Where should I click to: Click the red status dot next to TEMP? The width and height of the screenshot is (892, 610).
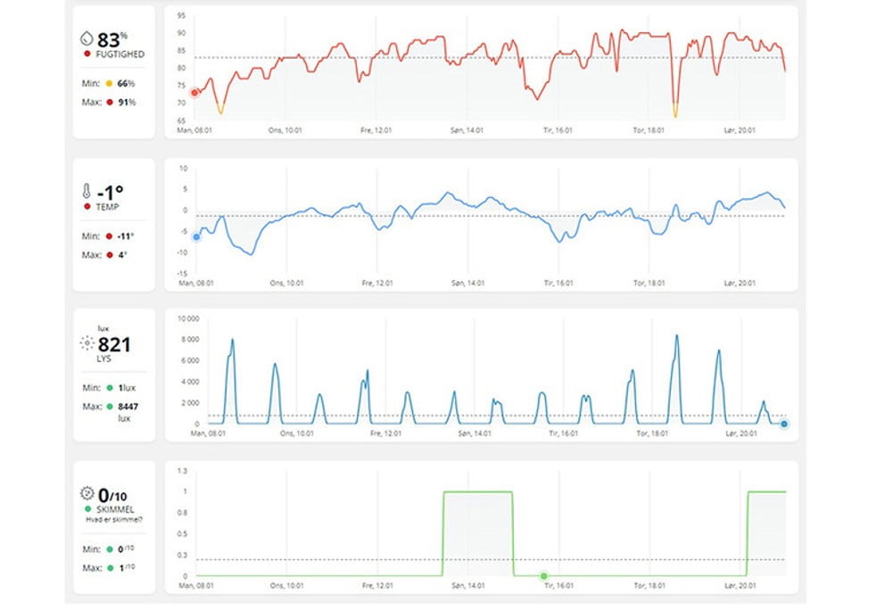click(x=86, y=207)
